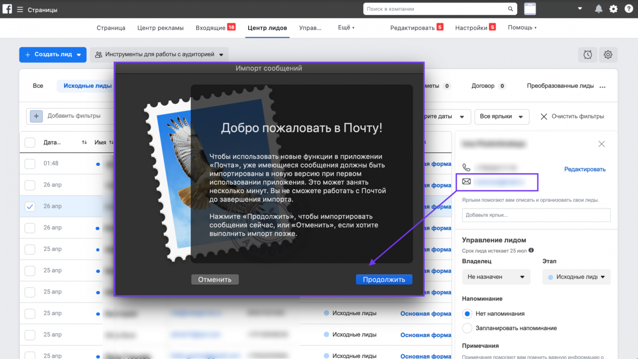Select Запланировать напоминание radio button
638x359 pixels.
click(x=467, y=328)
